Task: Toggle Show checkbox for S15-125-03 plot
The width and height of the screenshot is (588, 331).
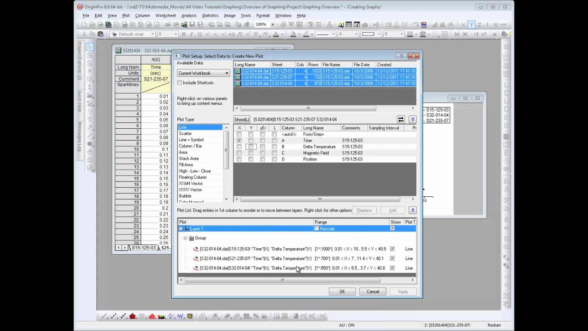Action: click(x=392, y=249)
